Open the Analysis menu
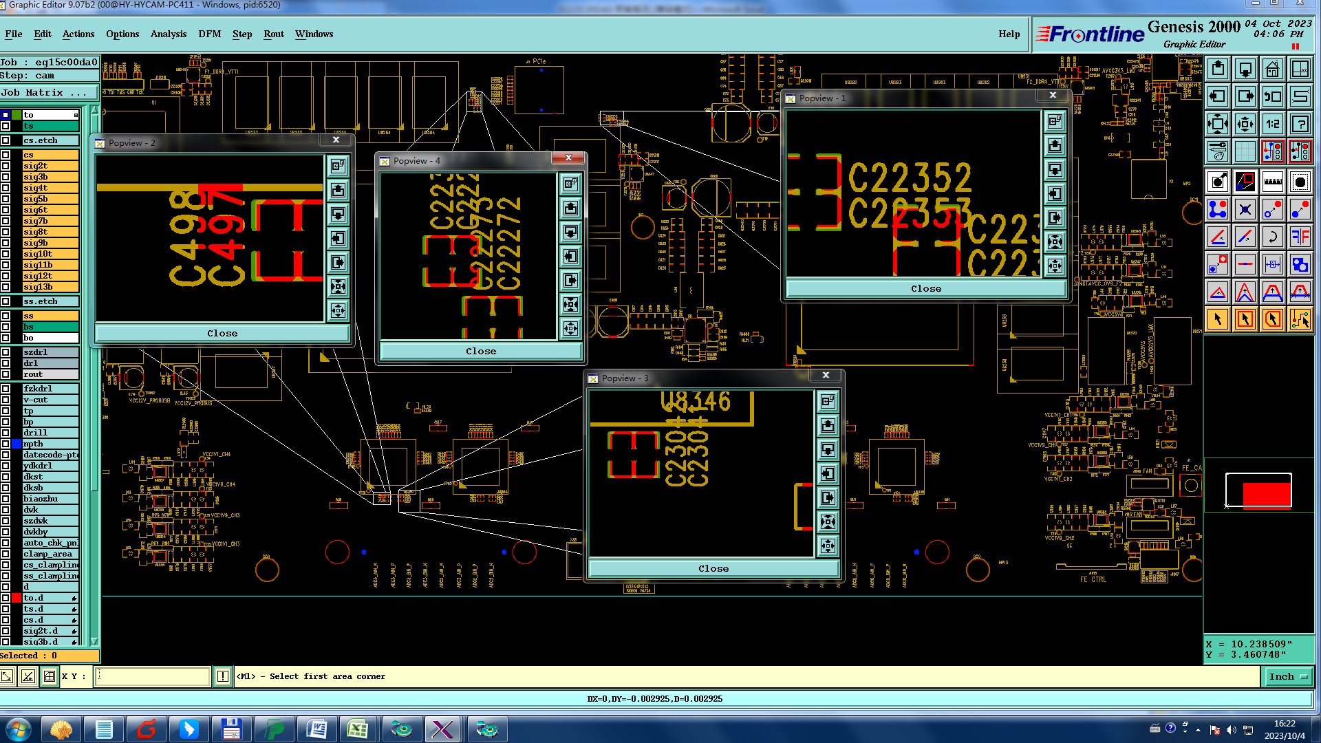1321x743 pixels. pyautogui.click(x=168, y=34)
